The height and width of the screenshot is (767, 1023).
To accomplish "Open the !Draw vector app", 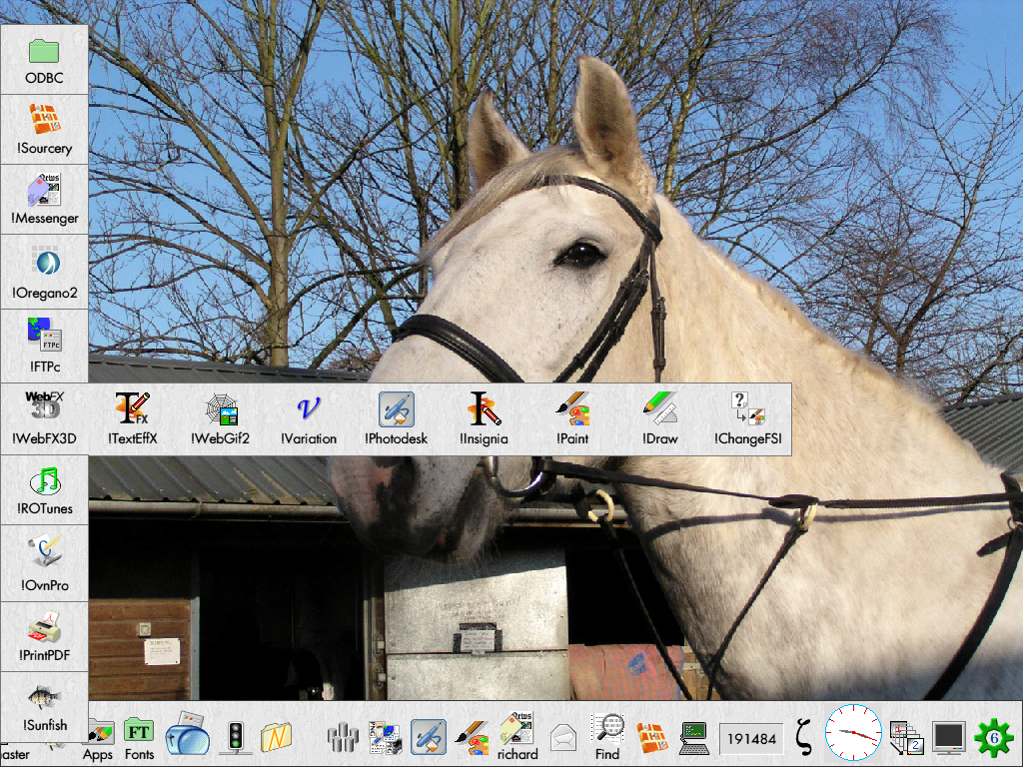I will (x=659, y=418).
